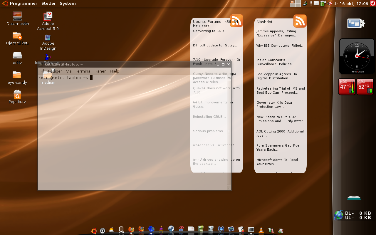The image size is (376, 235).
Task: Click the power button icon in the dock
Action: (103, 231)
